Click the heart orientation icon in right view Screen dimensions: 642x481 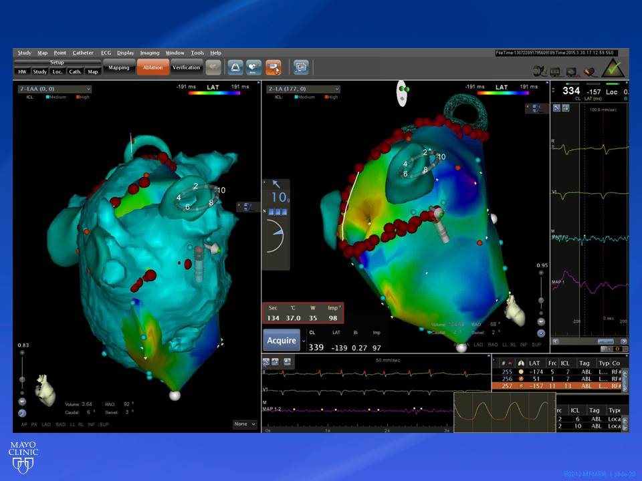(515, 308)
